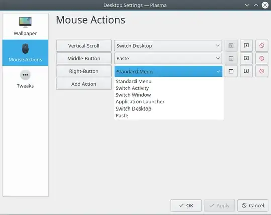Click the Vertical-Scroll trigger button
The image size is (271, 215).
[x=84, y=46]
